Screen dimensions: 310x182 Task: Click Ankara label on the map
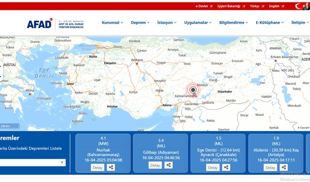click(x=137, y=60)
